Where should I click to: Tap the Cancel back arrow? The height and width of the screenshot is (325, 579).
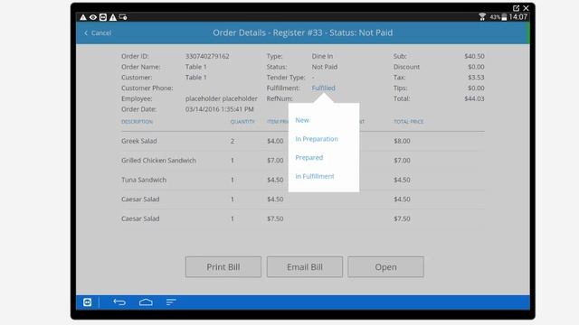click(86, 33)
